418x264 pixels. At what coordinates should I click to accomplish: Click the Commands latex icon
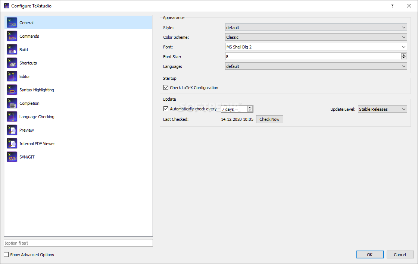12,36
